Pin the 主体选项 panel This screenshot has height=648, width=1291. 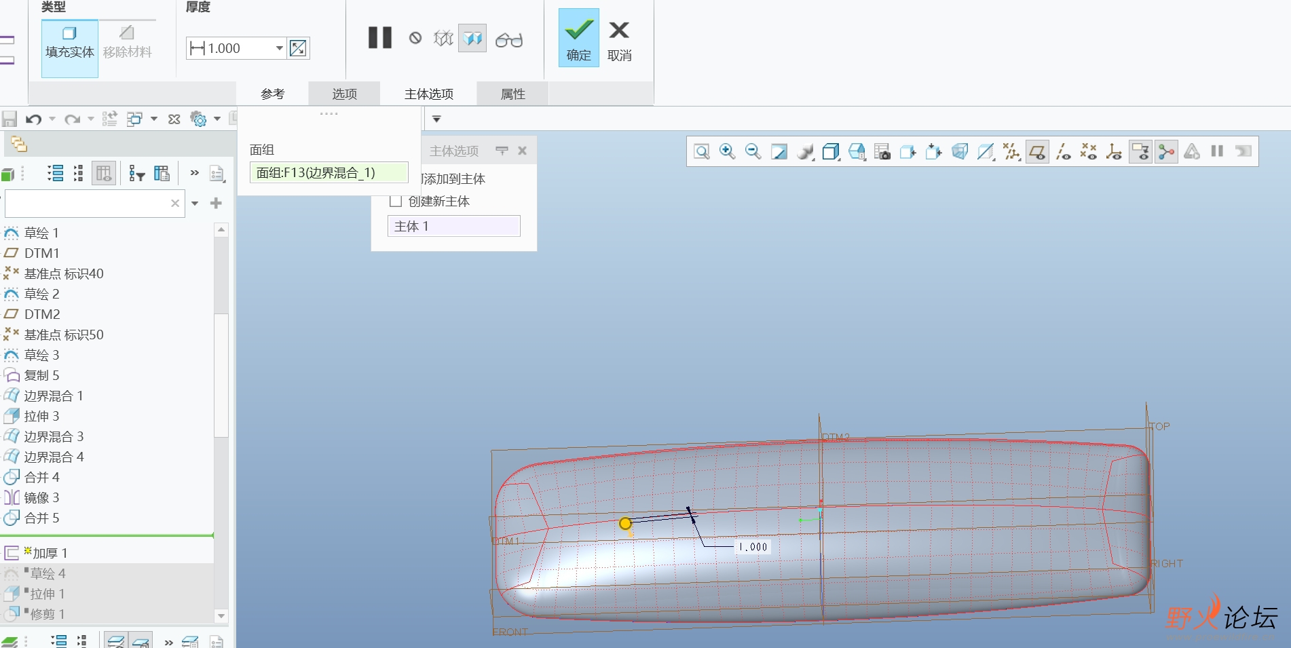[502, 151]
